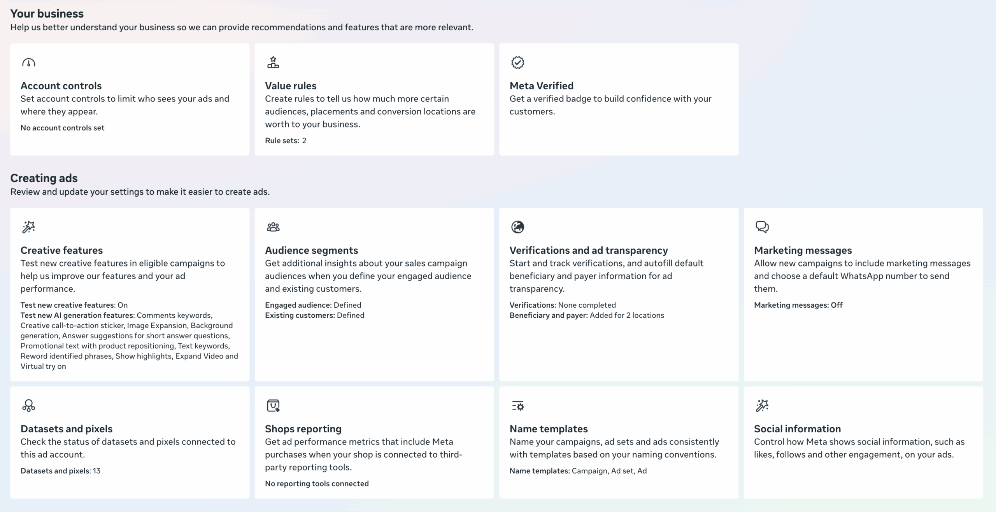Open Creative features settings title
The height and width of the screenshot is (512, 996).
(61, 250)
